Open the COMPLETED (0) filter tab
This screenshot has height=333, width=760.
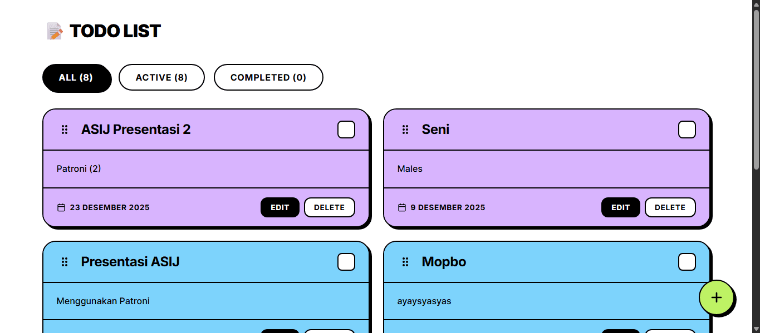click(268, 77)
